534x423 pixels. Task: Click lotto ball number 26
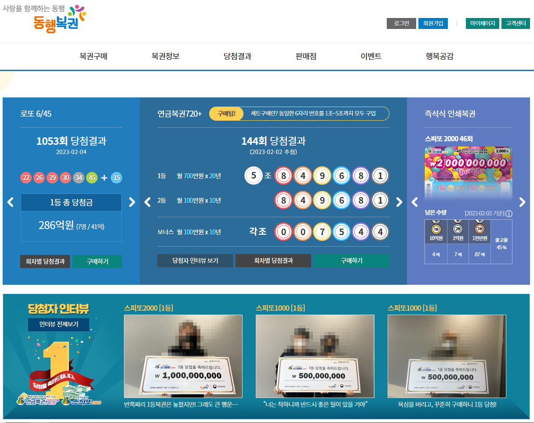(39, 178)
